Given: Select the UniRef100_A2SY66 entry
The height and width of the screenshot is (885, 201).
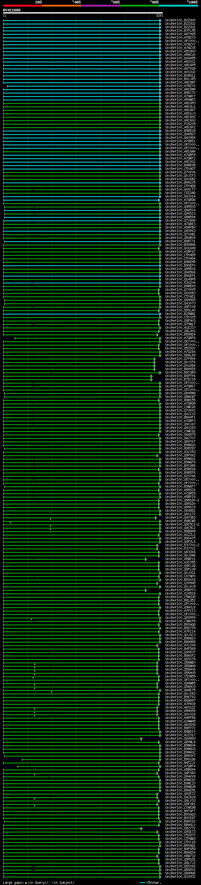Looking at the screenshot, I should [180, 476].
